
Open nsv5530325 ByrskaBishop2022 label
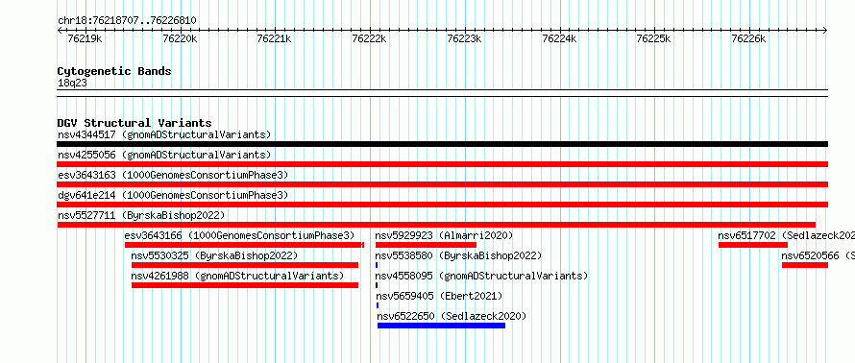214,255
